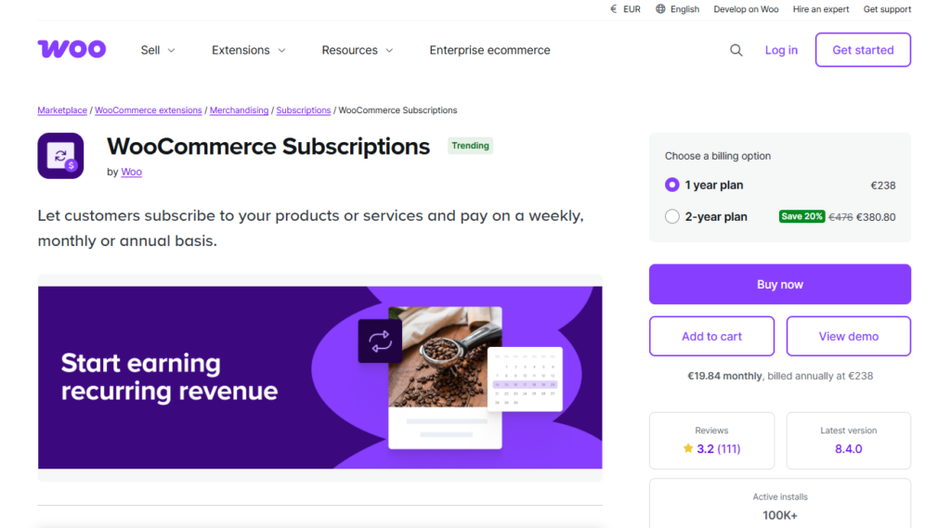Click the WooCommerce Subscriptions product icon
This screenshot has height=528, width=951.
[60, 156]
